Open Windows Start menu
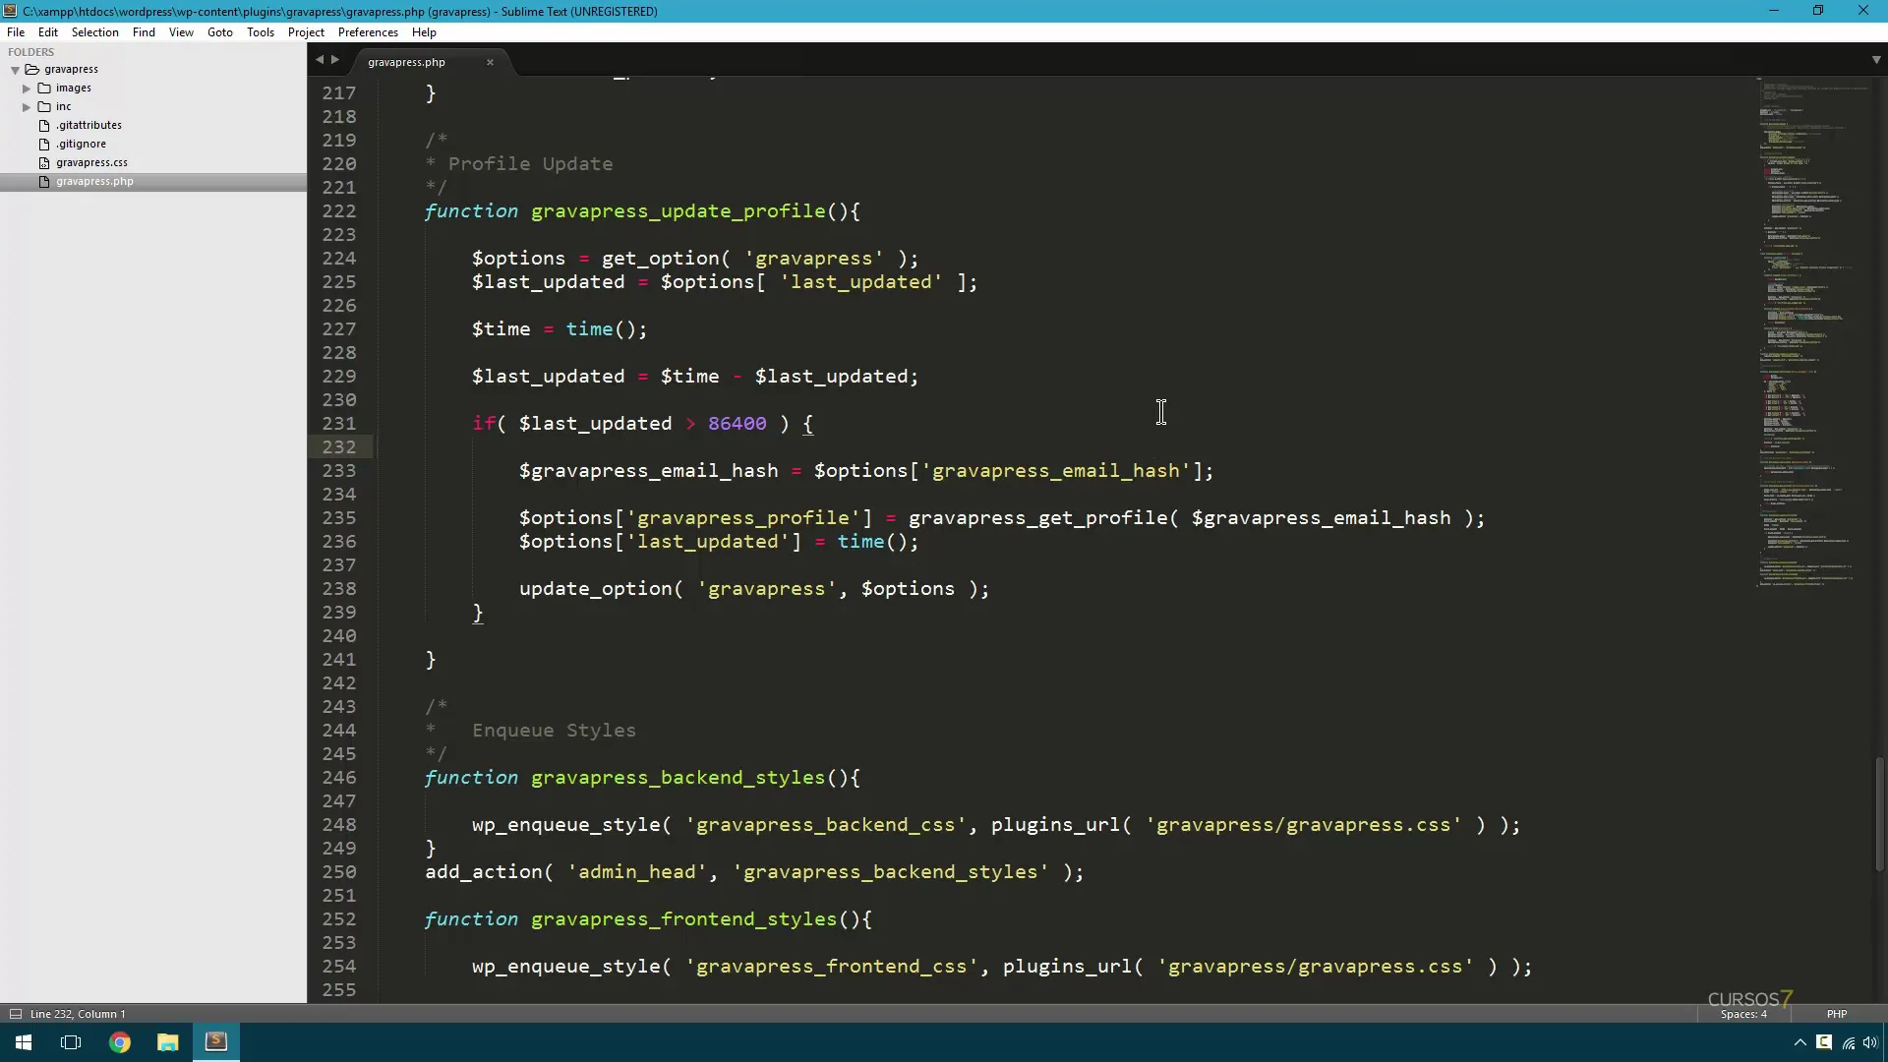 [24, 1042]
